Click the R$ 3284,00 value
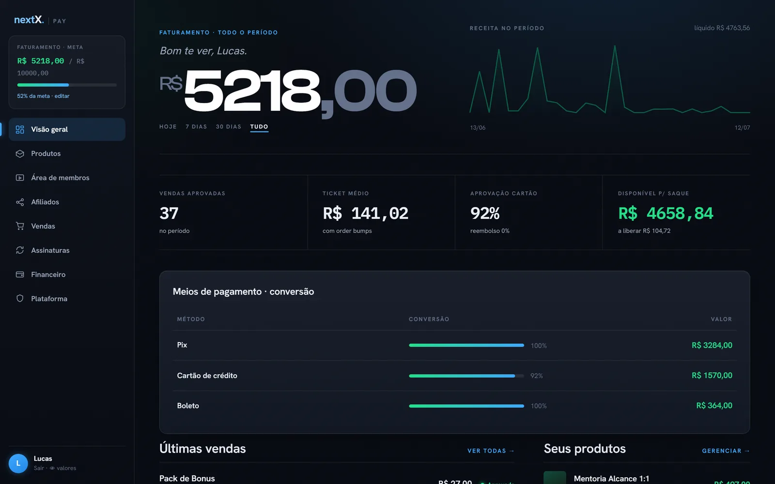The image size is (775, 484). (712, 345)
